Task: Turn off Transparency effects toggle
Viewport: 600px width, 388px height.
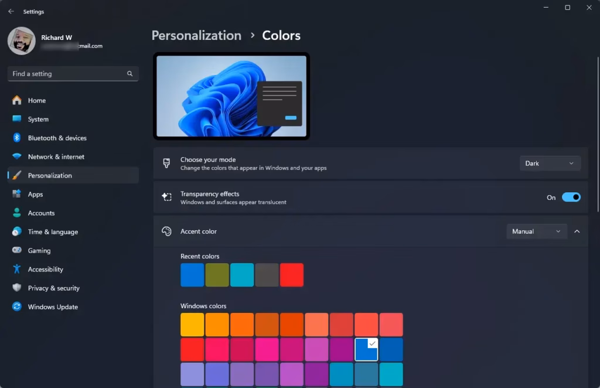Action: tap(571, 198)
